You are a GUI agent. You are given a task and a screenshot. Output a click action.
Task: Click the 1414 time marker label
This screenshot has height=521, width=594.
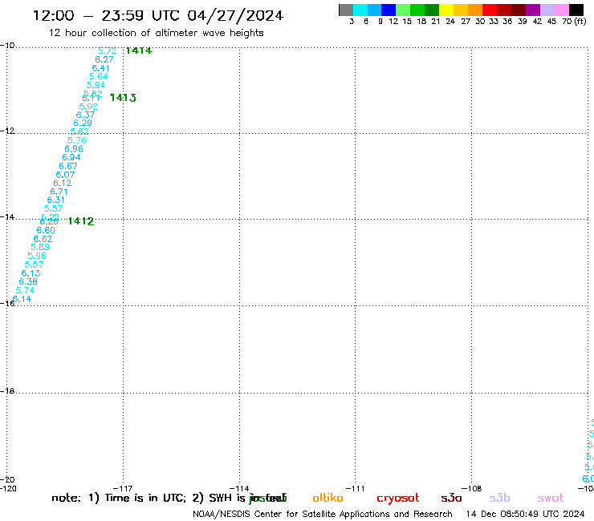139,50
